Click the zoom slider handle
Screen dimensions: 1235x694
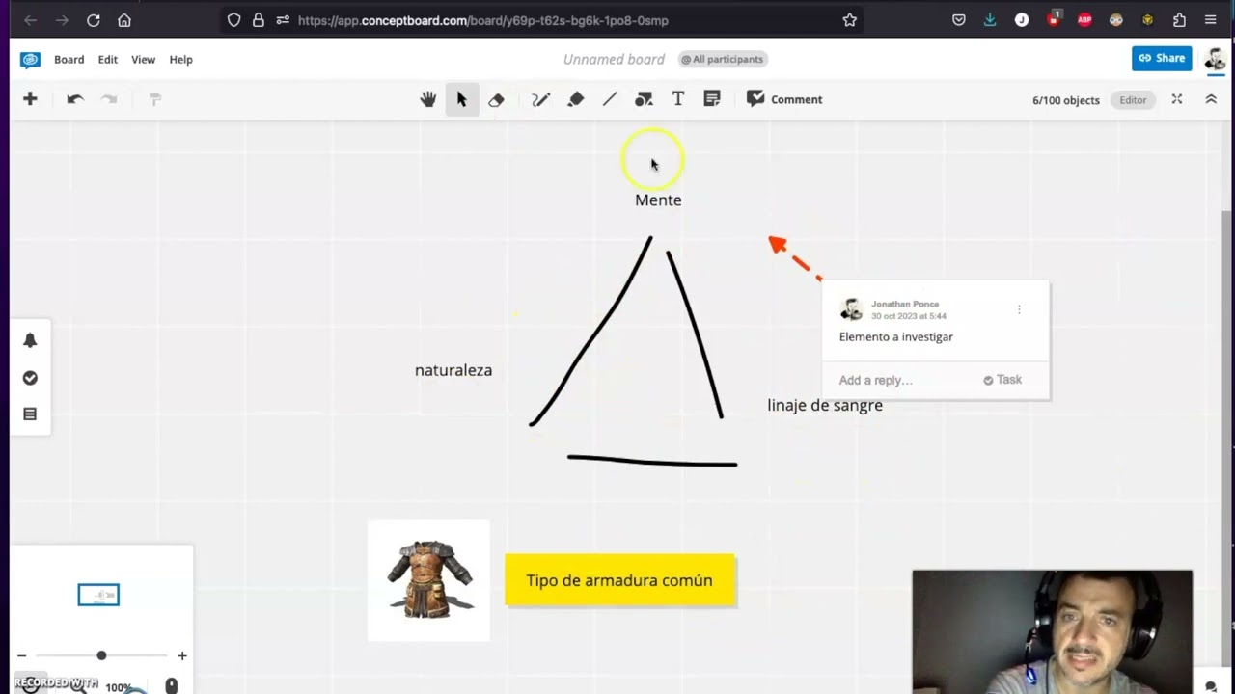point(101,655)
